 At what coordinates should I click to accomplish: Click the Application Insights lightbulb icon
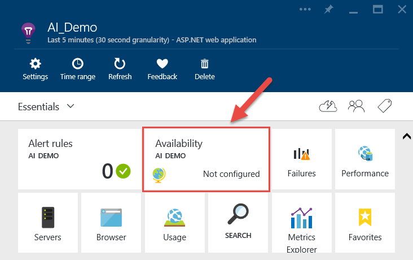point(28,33)
